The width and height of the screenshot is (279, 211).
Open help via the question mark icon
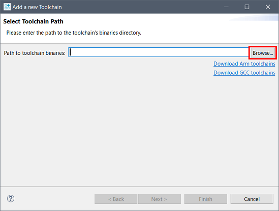[x=11, y=198]
